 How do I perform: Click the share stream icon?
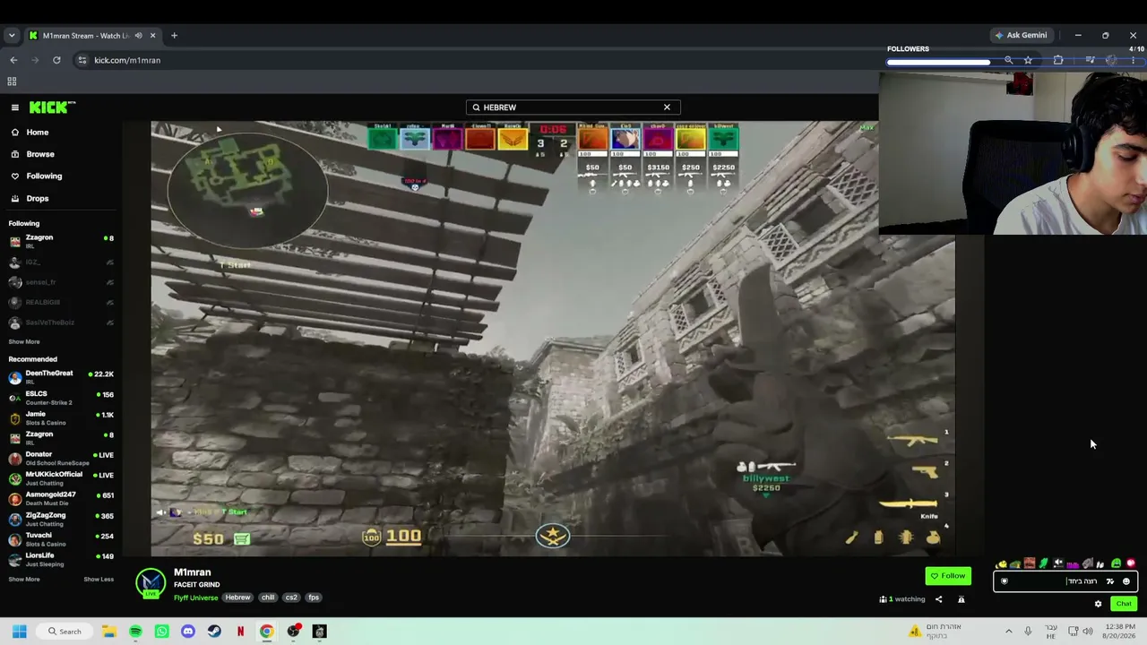pyautogui.click(x=939, y=599)
